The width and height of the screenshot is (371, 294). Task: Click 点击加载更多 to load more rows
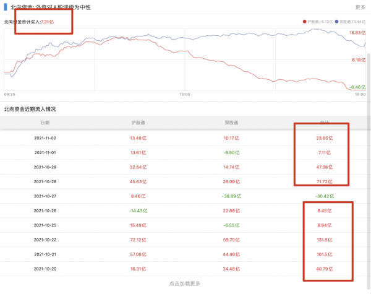click(x=185, y=283)
